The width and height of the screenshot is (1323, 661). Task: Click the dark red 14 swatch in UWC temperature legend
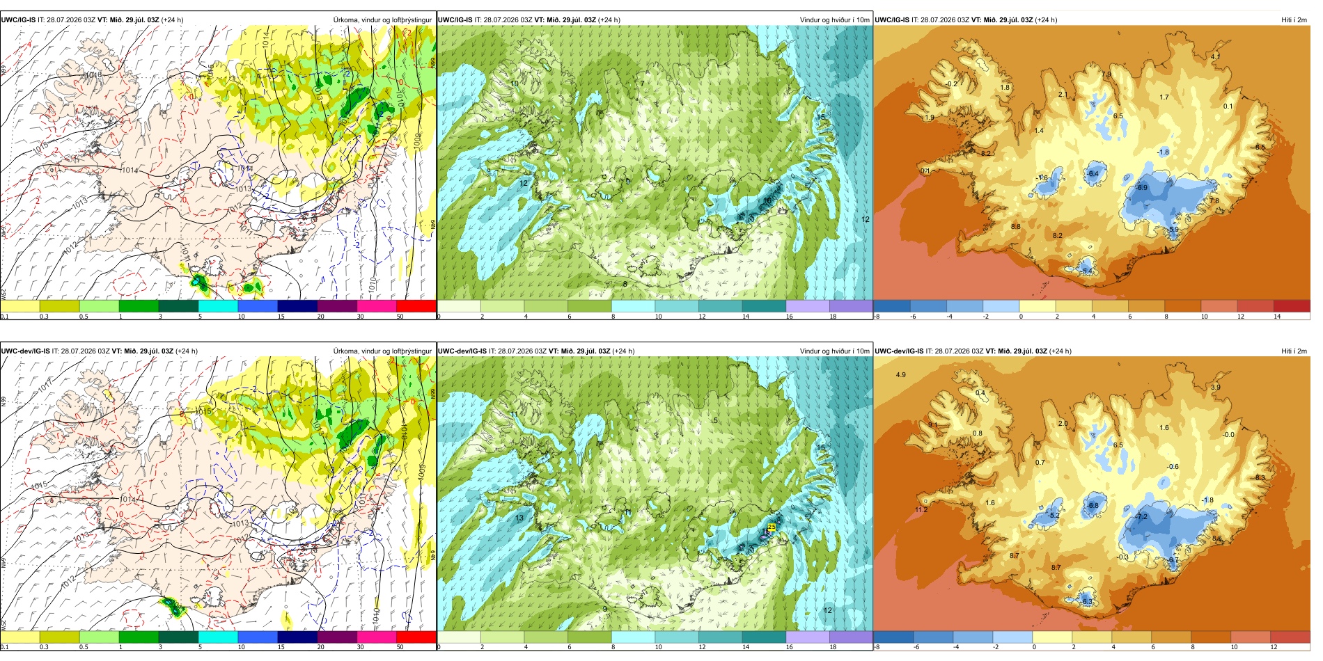click(1292, 305)
